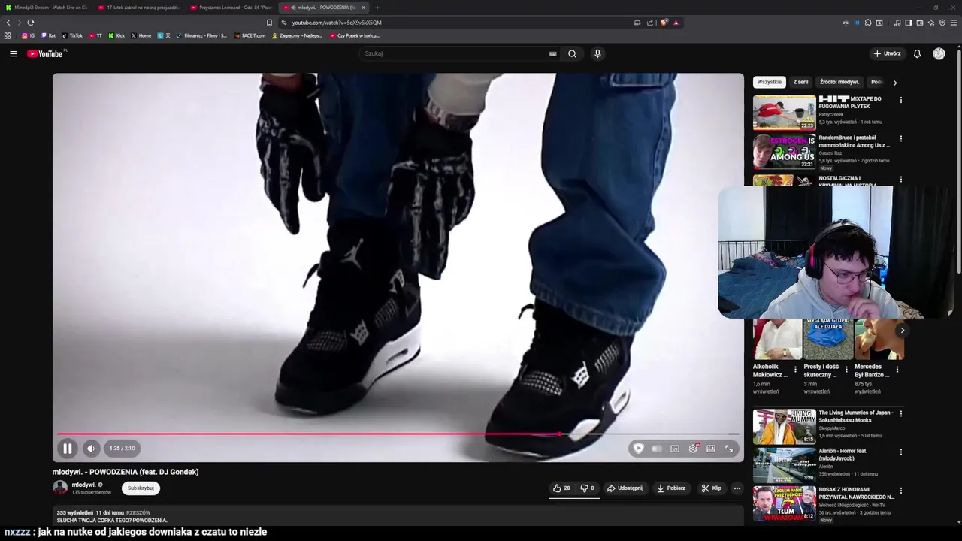Select the Źródło: mlodywi. chip
The height and width of the screenshot is (541, 962).
coord(839,82)
